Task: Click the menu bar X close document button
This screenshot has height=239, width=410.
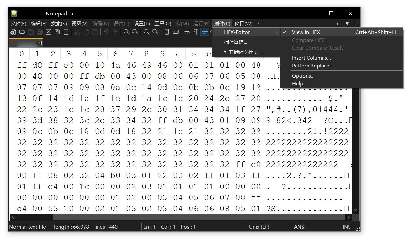Action: point(356,24)
